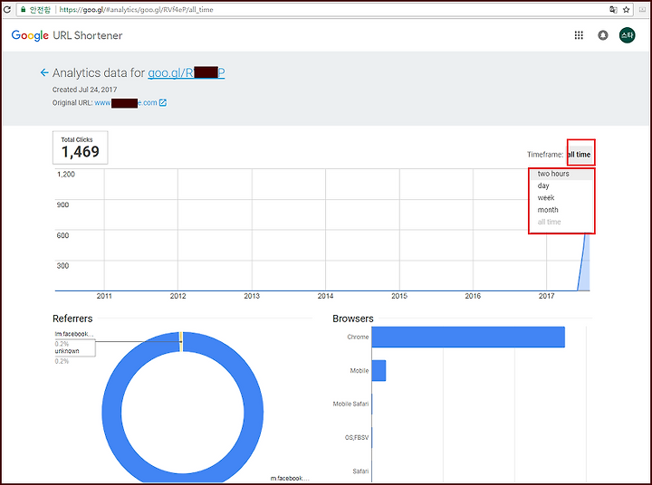Click the 2011 axis label
This screenshot has width=652, height=485.
click(104, 296)
